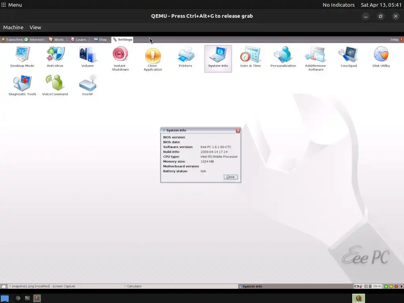Click the green square tray icon
Screen dimensions: 404x303
click(x=386, y=286)
